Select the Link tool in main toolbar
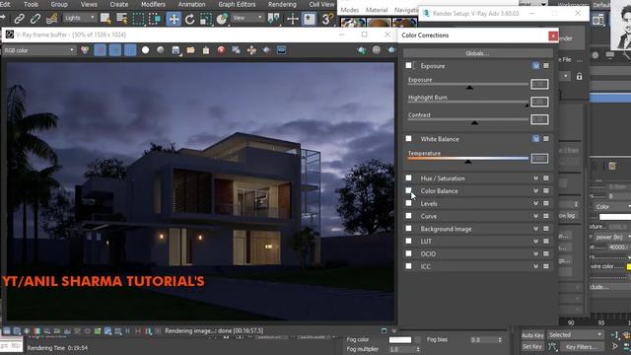The width and height of the screenshot is (631, 355). [x=20, y=19]
